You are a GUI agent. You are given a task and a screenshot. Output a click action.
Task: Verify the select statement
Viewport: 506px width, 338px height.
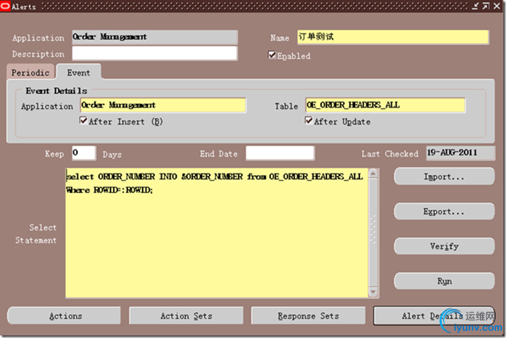[x=444, y=246]
